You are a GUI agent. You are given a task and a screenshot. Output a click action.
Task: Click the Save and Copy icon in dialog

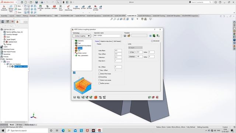[79, 97]
